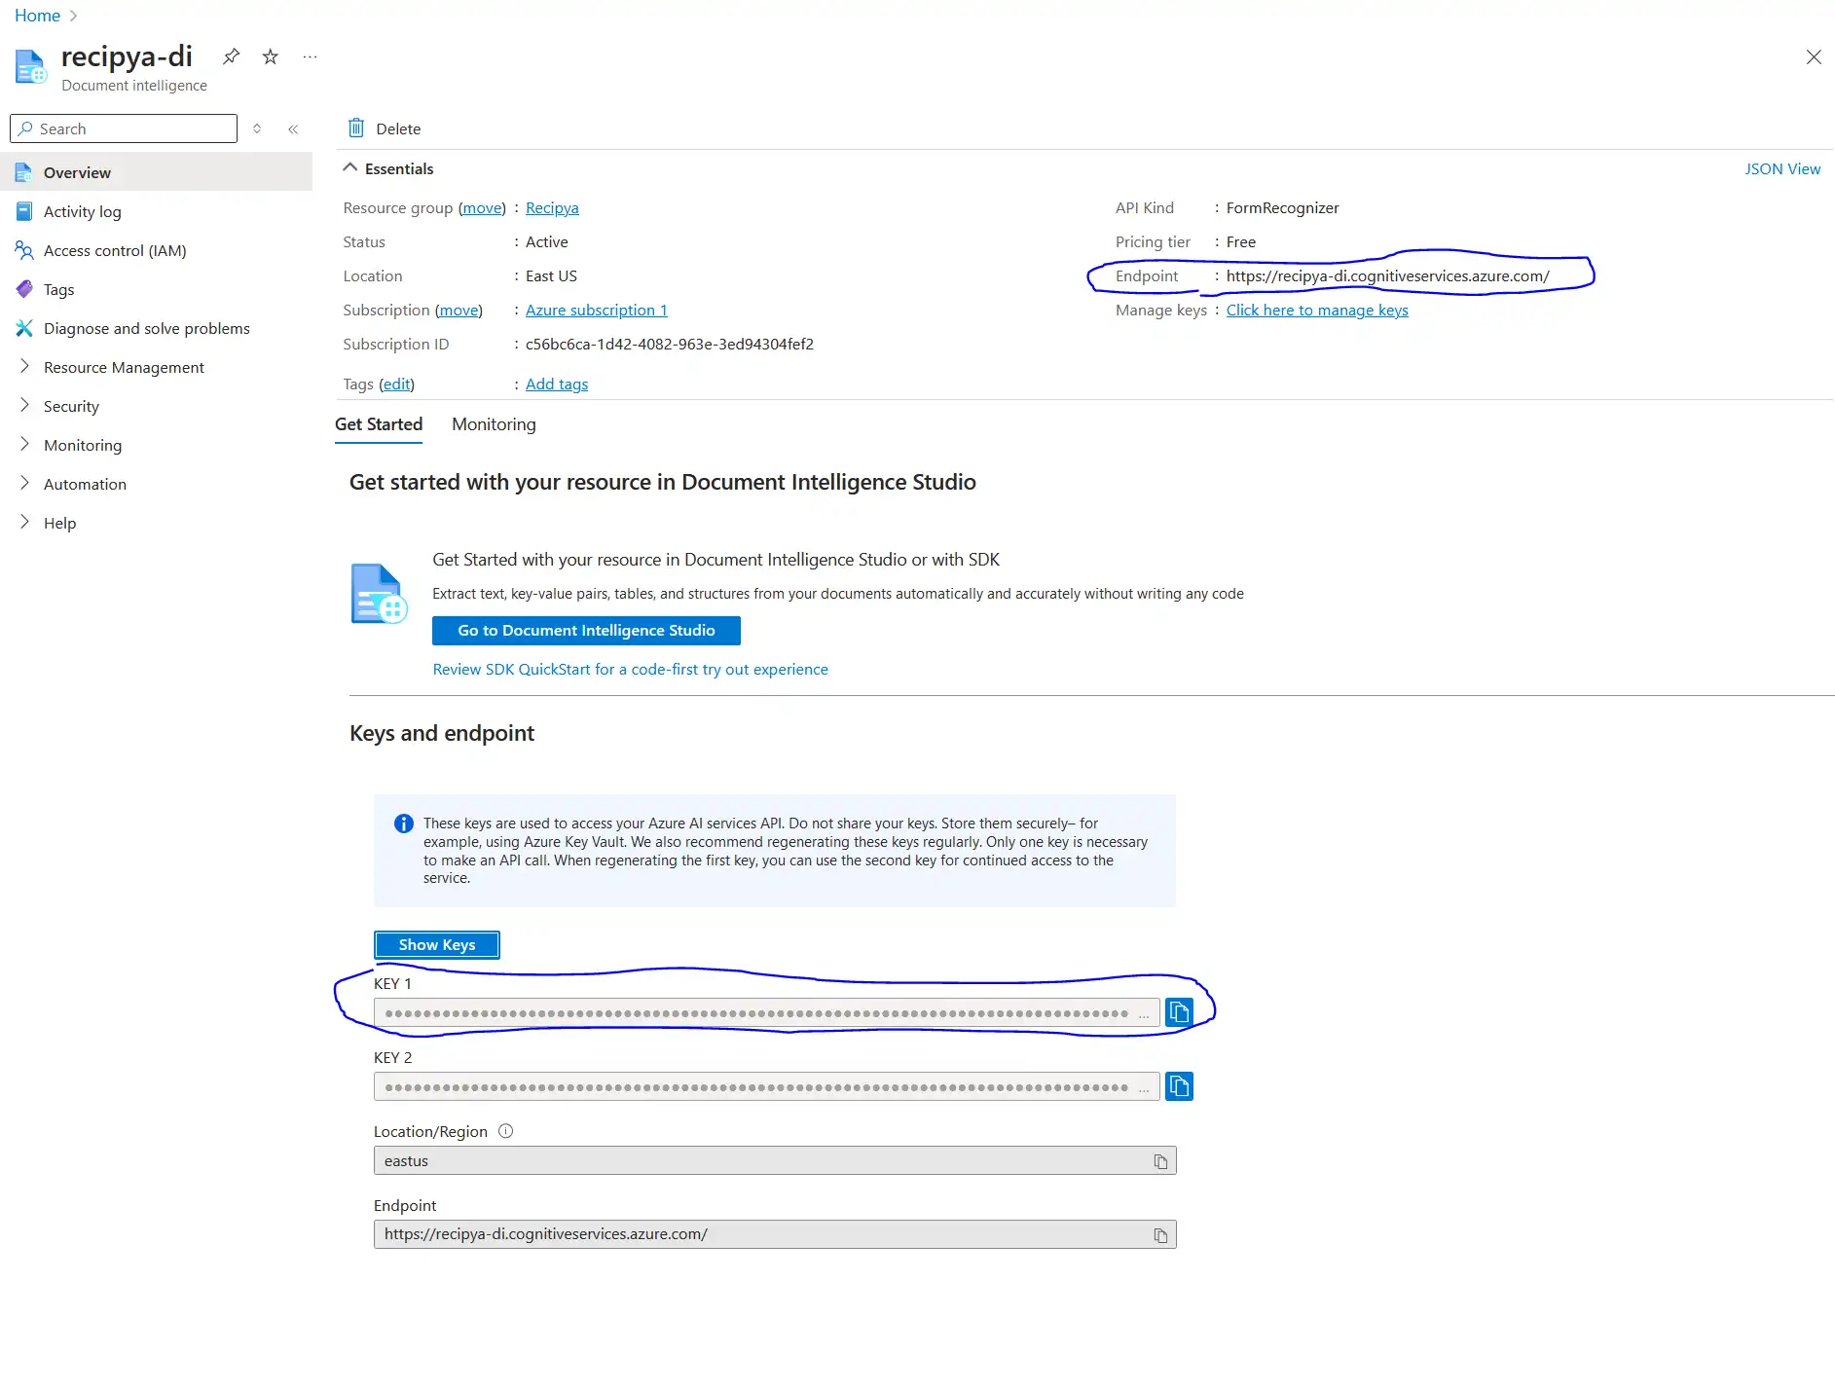Open Access control (IAM) page
This screenshot has height=1391, width=1835.
pos(115,250)
